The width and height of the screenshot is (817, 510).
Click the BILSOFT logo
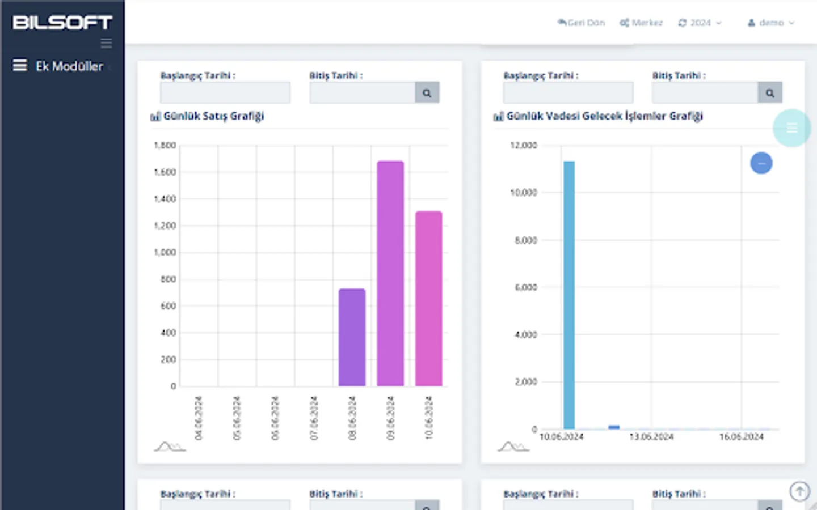click(x=62, y=23)
